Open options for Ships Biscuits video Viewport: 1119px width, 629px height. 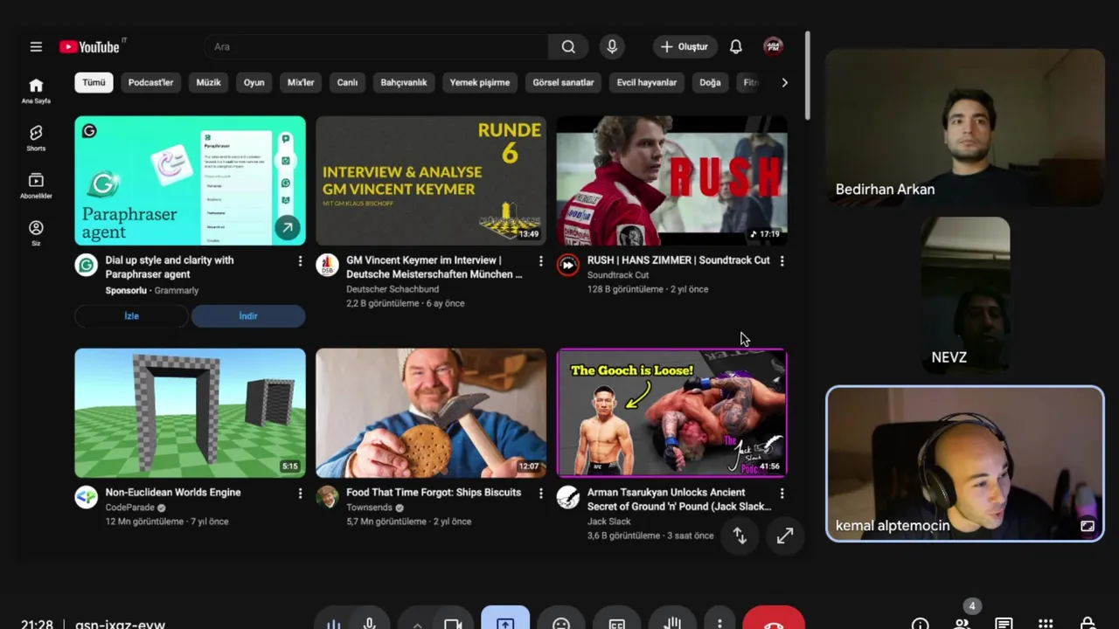click(x=541, y=494)
